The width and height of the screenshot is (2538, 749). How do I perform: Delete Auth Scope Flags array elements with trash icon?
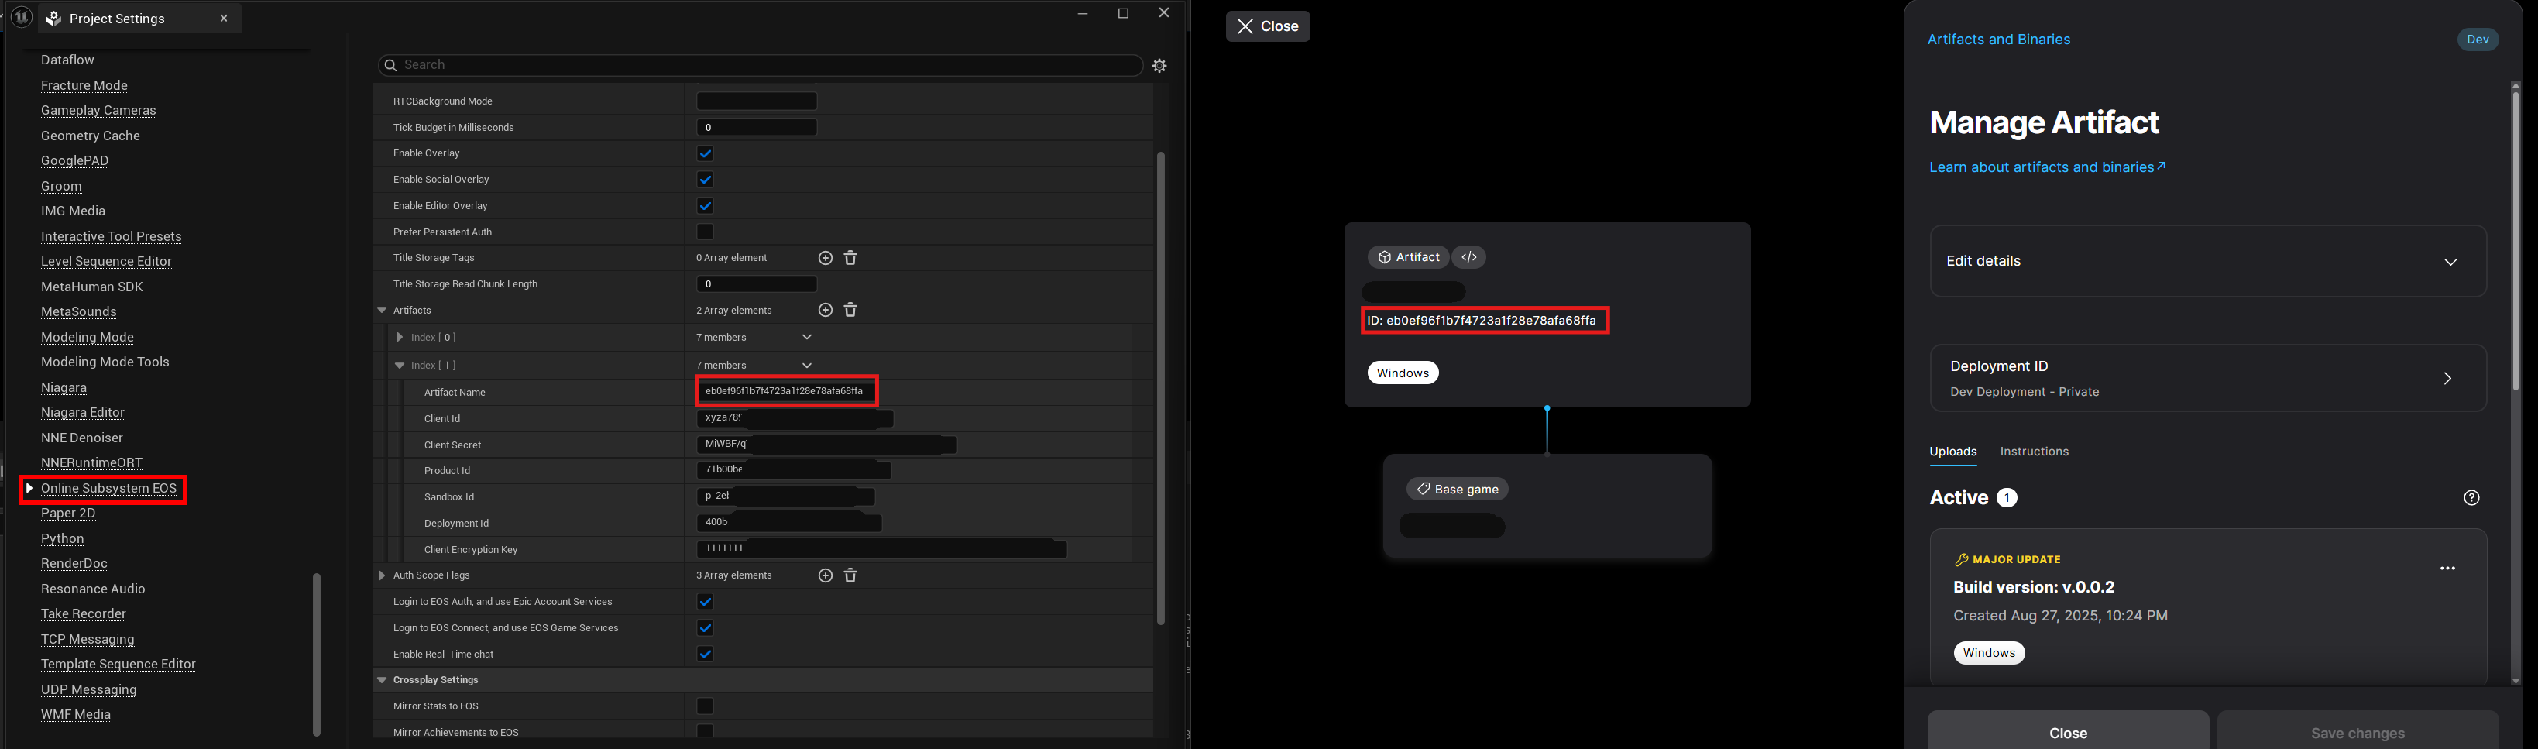click(x=850, y=575)
